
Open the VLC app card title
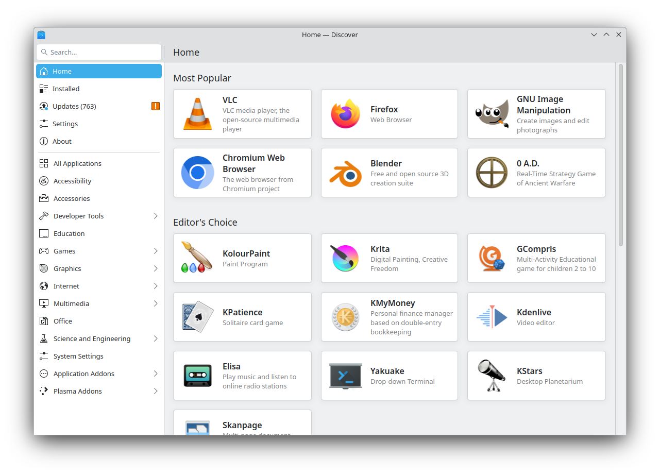(x=230, y=100)
